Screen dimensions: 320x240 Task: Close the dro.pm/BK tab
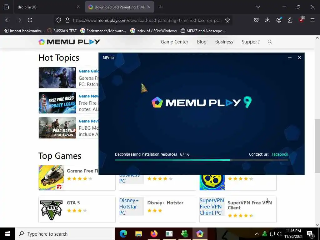point(78,7)
